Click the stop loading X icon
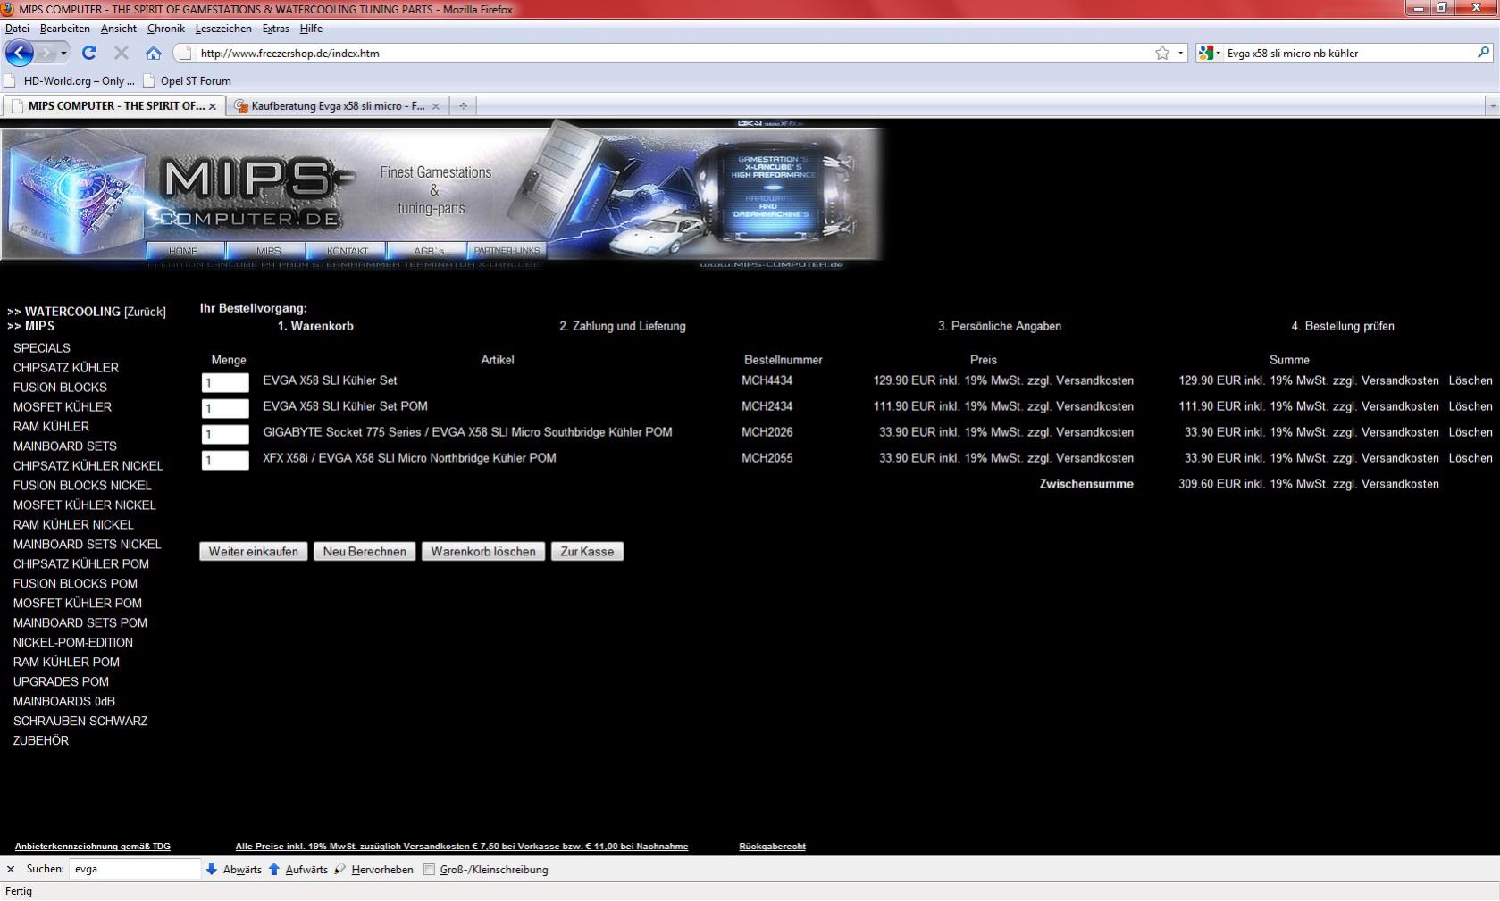Image resolution: width=1500 pixels, height=901 pixels. pos(122,53)
